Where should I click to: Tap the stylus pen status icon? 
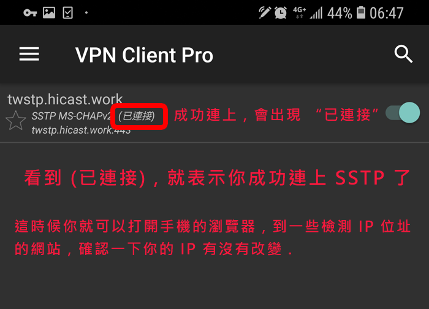point(265,13)
